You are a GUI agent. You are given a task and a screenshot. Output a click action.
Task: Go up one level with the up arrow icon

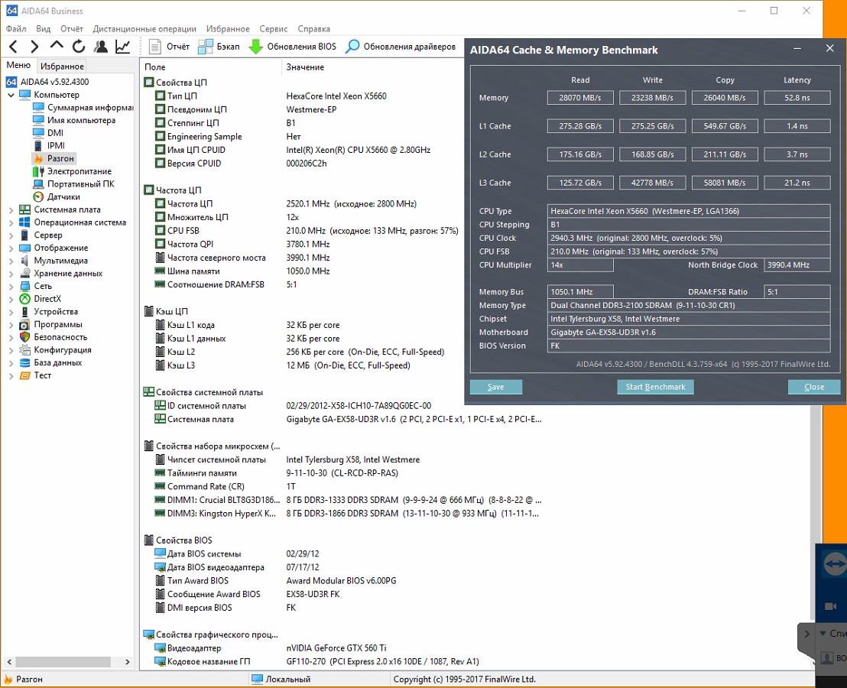tap(56, 47)
